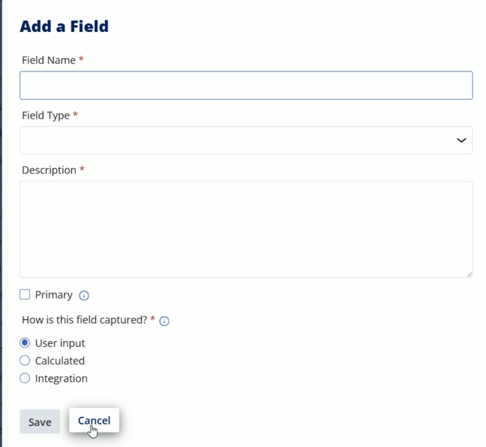Open the Primary info tooltip icon
The image size is (486, 447).
[x=84, y=295]
